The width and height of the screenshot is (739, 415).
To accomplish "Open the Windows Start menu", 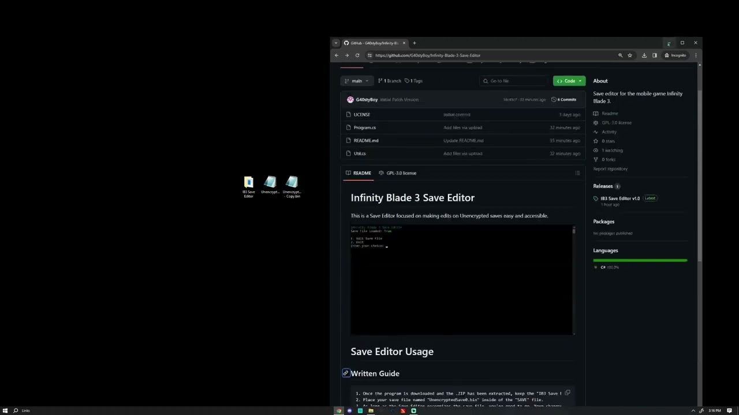I will coord(5,410).
